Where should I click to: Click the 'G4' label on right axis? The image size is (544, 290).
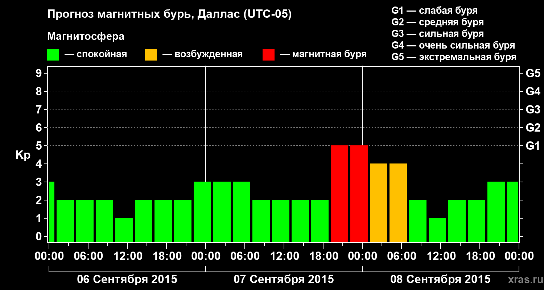(x=533, y=91)
